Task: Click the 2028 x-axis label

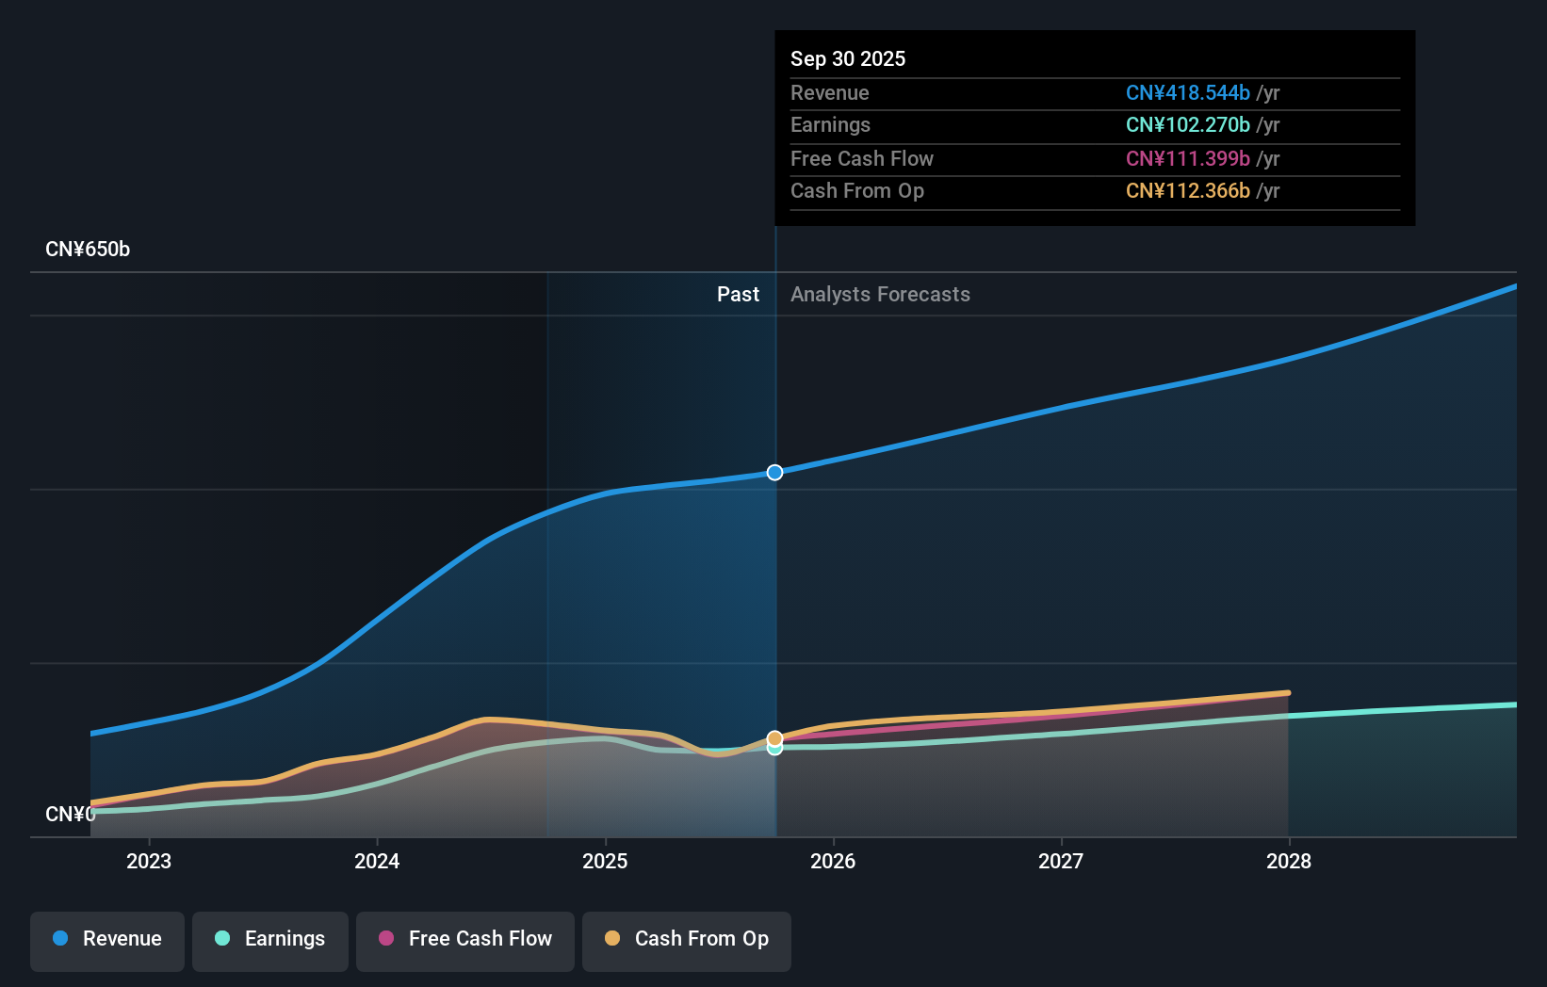Action: [x=1288, y=861]
